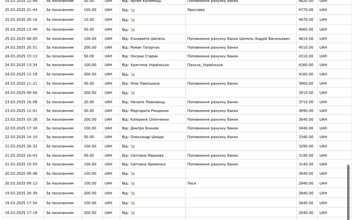Click comment mentioning Шепель Андрій Васильович
352x220 pixels.
tap(238, 39)
